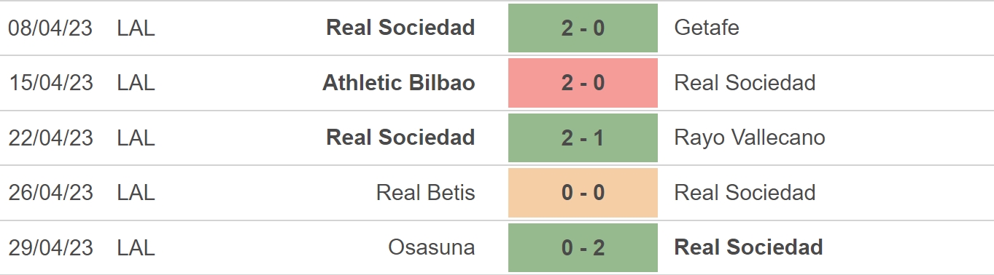
Task: Click Real Sociedad in the 15/04/23 row
Action: [x=745, y=83]
